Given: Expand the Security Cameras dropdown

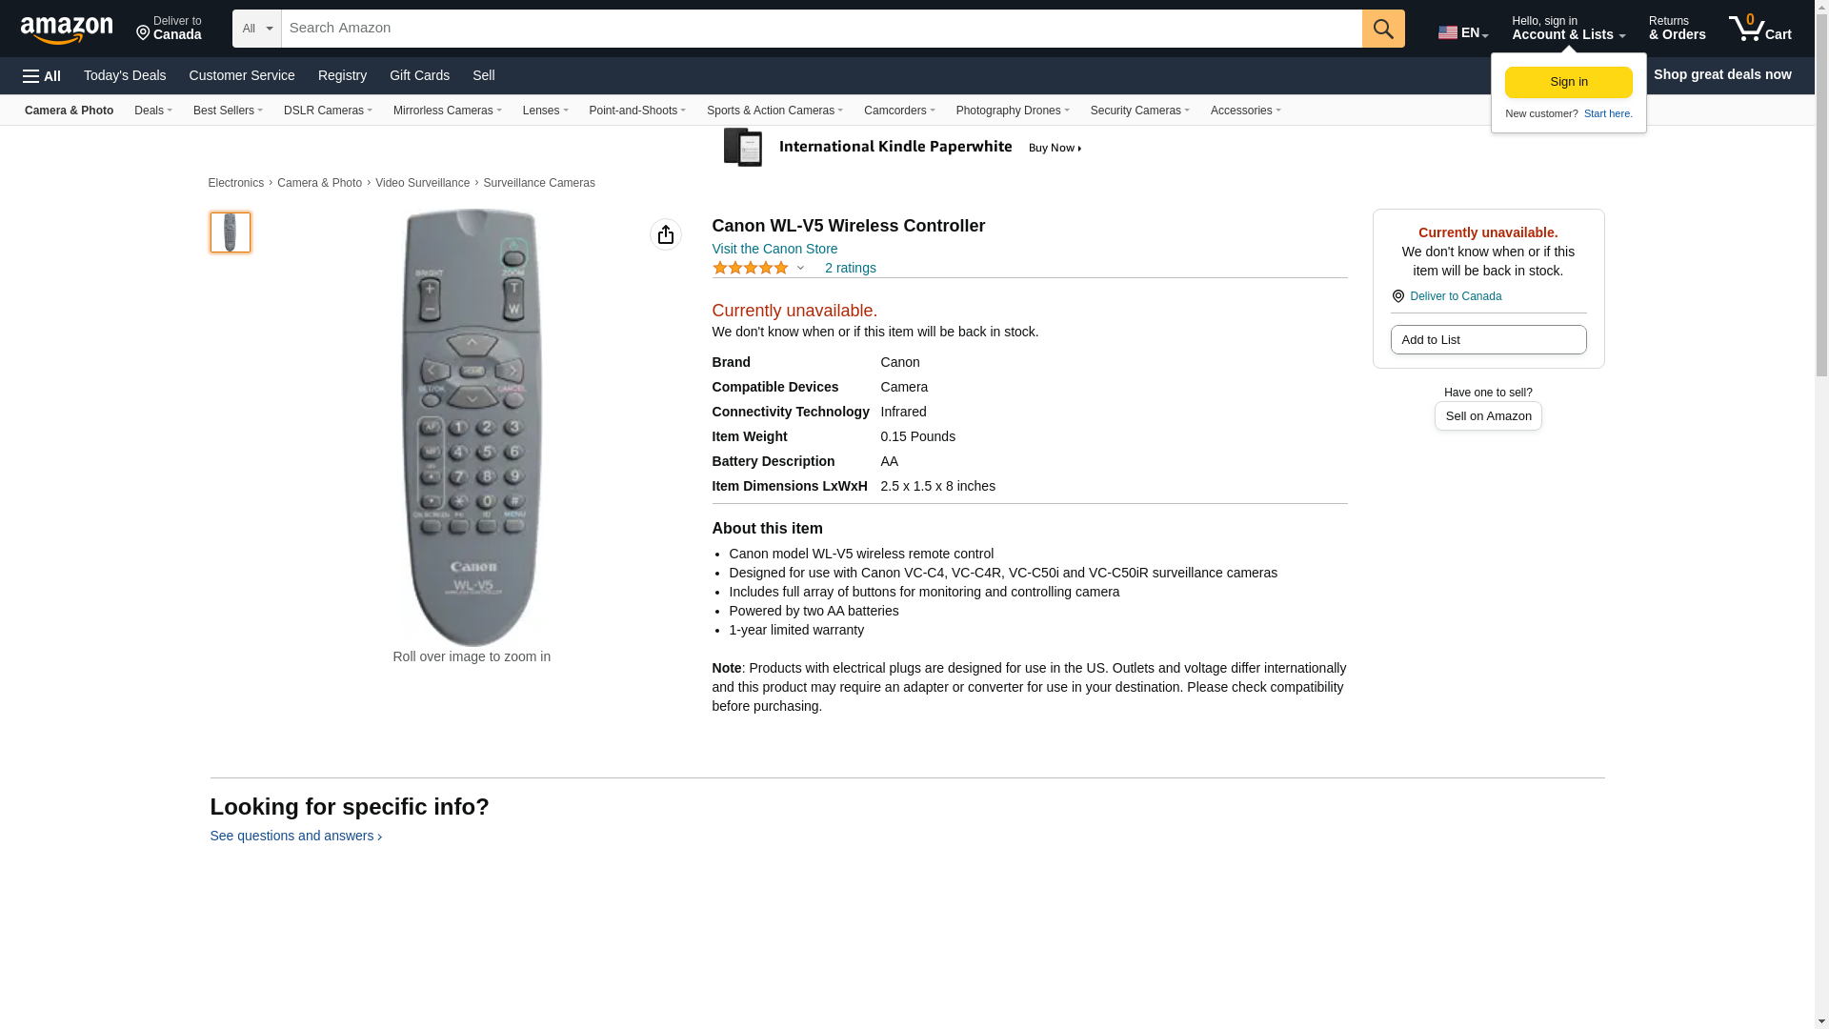Looking at the screenshot, I should coord(1139,111).
